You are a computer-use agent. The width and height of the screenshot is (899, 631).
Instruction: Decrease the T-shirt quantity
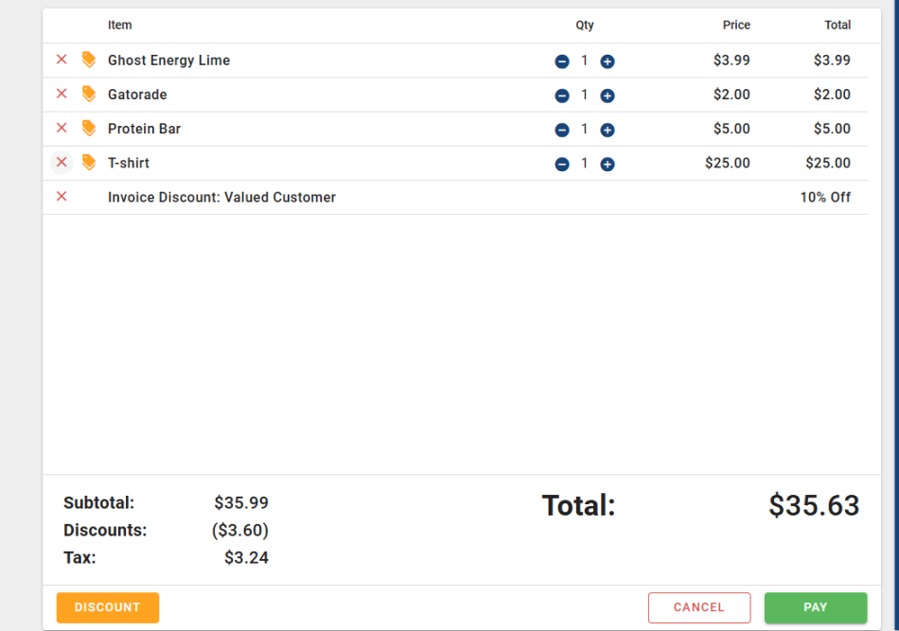pos(562,164)
